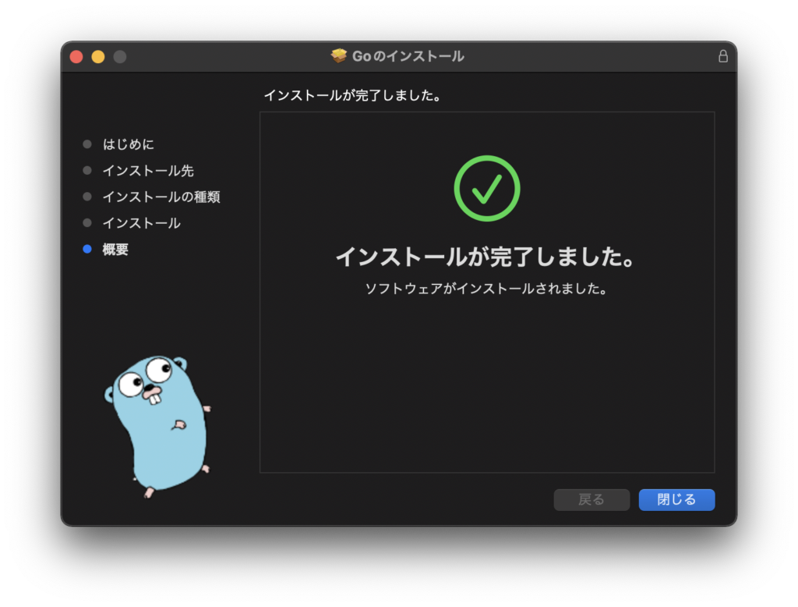The height and width of the screenshot is (607, 798).
Task: Click the gray bullet beside インストールの種類
Action: pyautogui.click(x=87, y=197)
